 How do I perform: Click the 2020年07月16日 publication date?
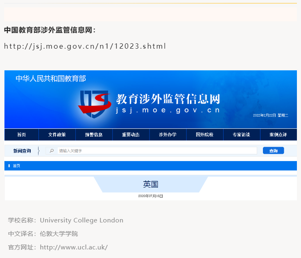(151, 196)
